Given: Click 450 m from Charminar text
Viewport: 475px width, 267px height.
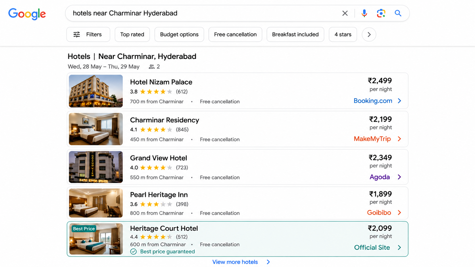Looking at the screenshot, I should pos(157,140).
